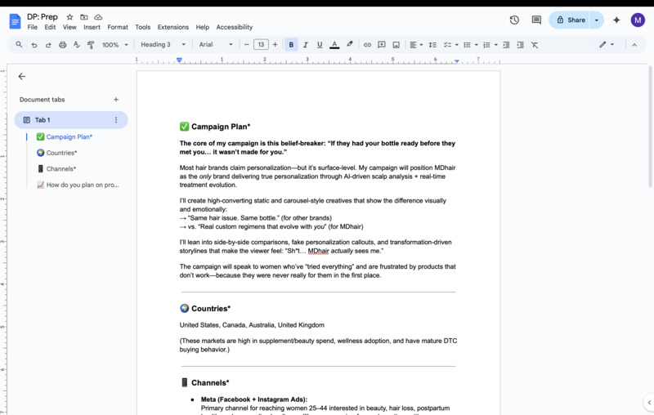The height and width of the screenshot is (415, 654).
Task: Open the Insert menu
Action: (x=92, y=27)
